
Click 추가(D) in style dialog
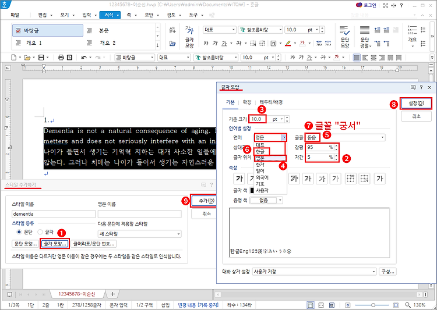pos(205,201)
